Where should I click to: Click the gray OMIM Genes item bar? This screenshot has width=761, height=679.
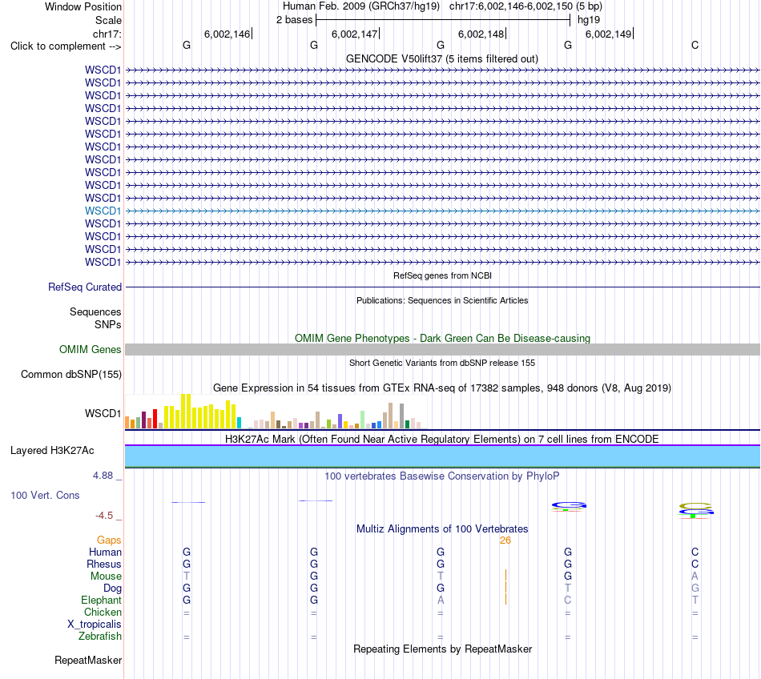pyautogui.click(x=443, y=349)
